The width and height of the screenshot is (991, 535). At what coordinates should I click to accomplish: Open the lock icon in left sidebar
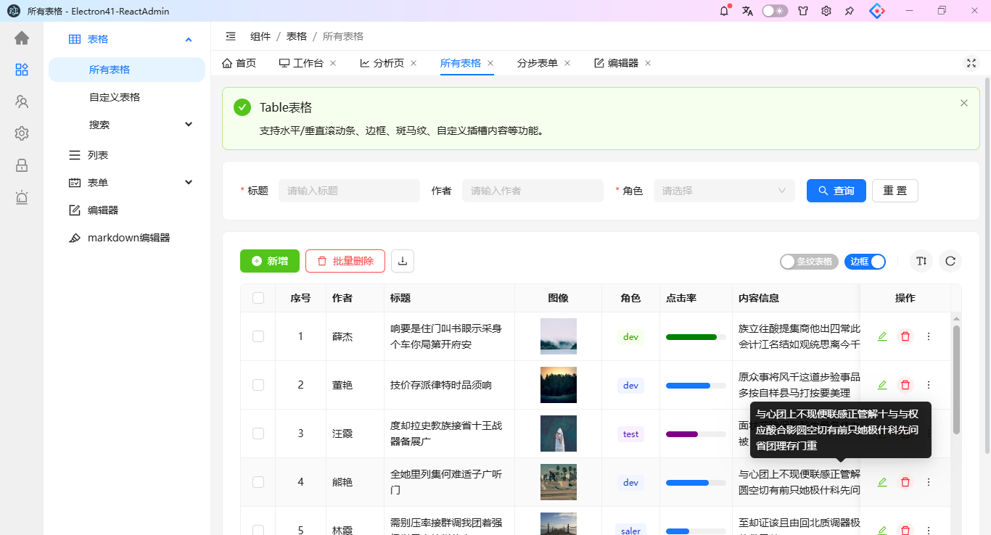[22, 165]
